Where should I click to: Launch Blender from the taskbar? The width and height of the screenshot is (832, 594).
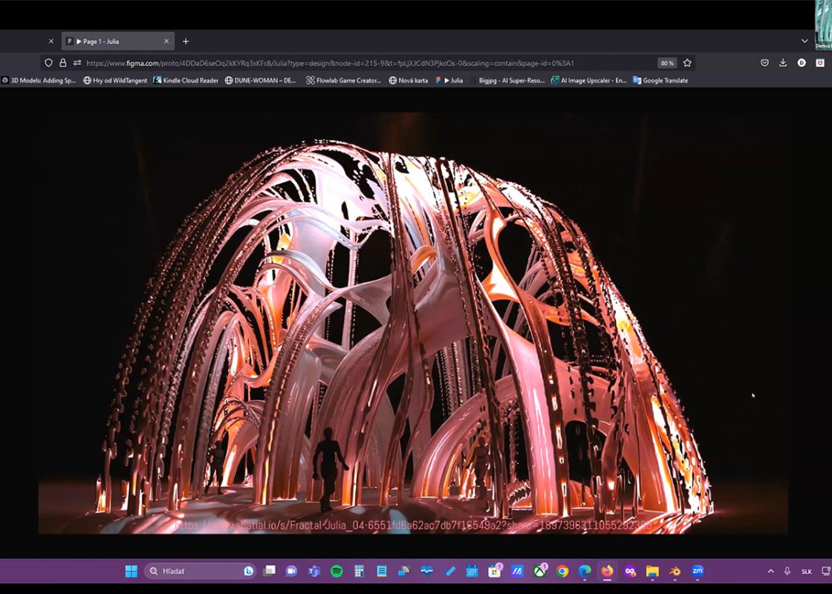click(x=675, y=571)
